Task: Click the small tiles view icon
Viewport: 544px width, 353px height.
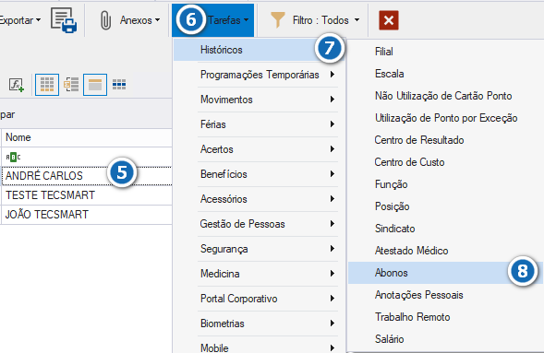Action: pyautogui.click(x=119, y=85)
